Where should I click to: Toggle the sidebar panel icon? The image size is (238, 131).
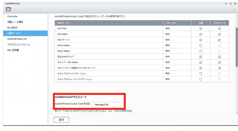point(8,10)
